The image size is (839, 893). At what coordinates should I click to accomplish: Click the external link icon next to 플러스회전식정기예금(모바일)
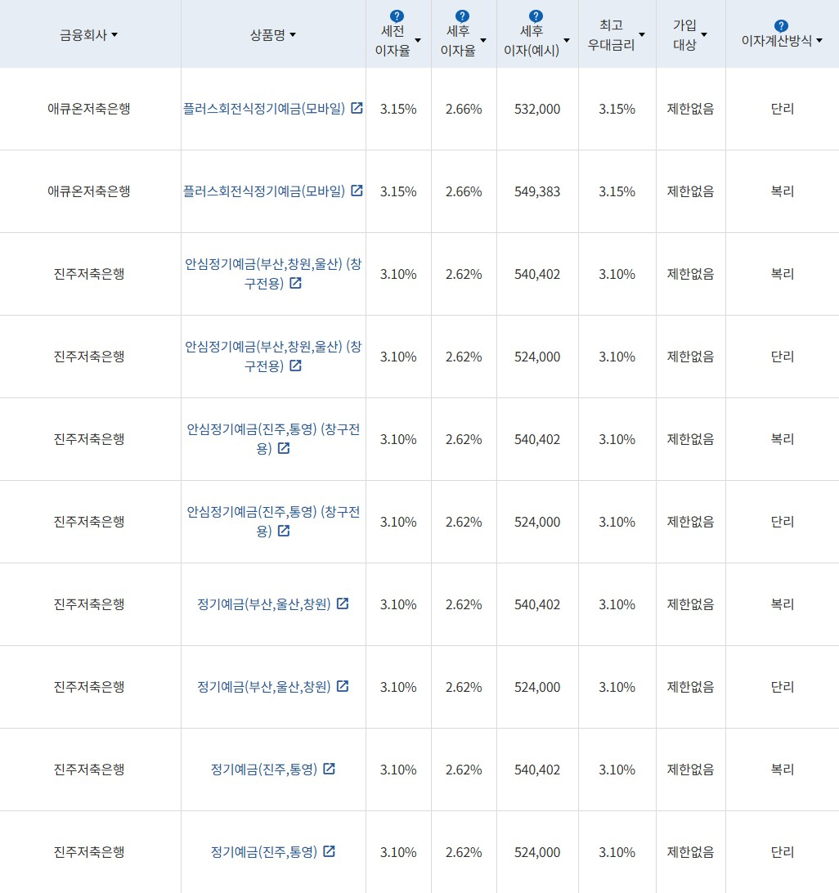tap(357, 107)
